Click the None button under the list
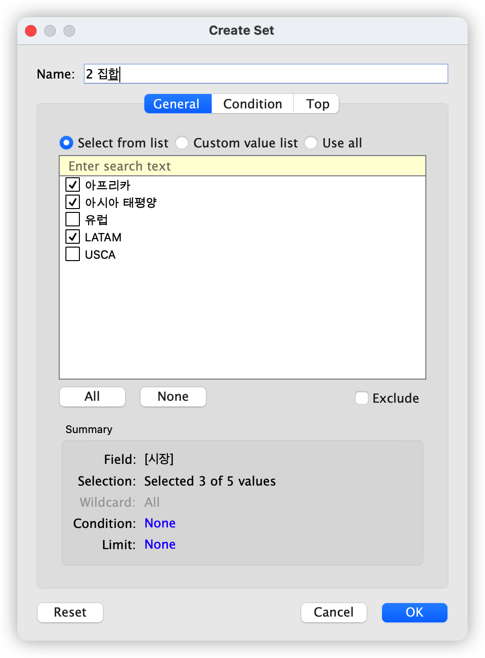The height and width of the screenshot is (658, 485). point(173,396)
